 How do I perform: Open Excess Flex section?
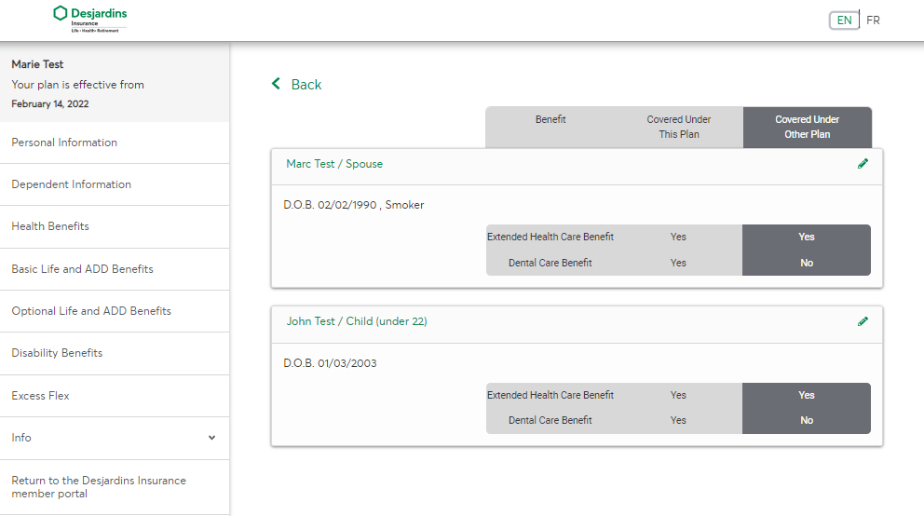(x=115, y=396)
